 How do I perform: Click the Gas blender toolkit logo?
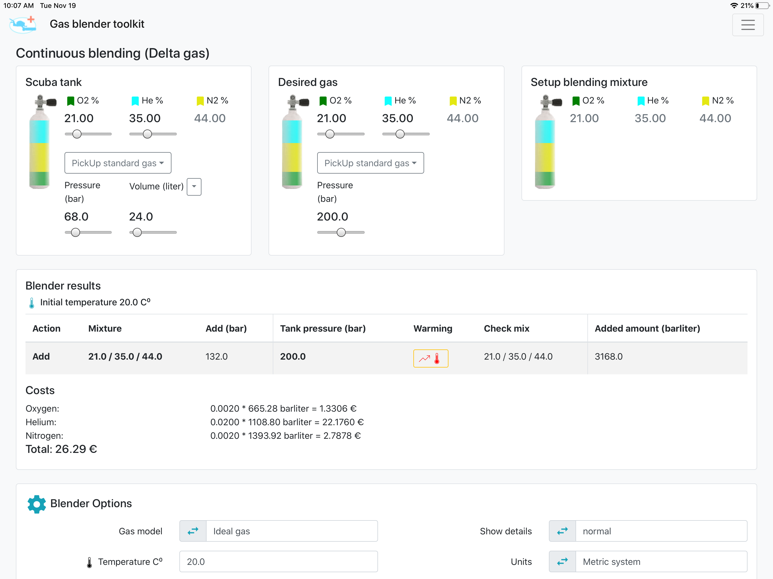[23, 24]
